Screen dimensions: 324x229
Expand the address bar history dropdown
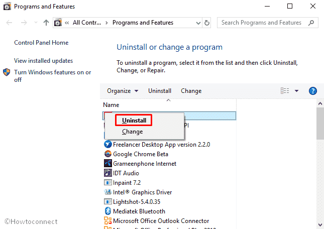198,23
